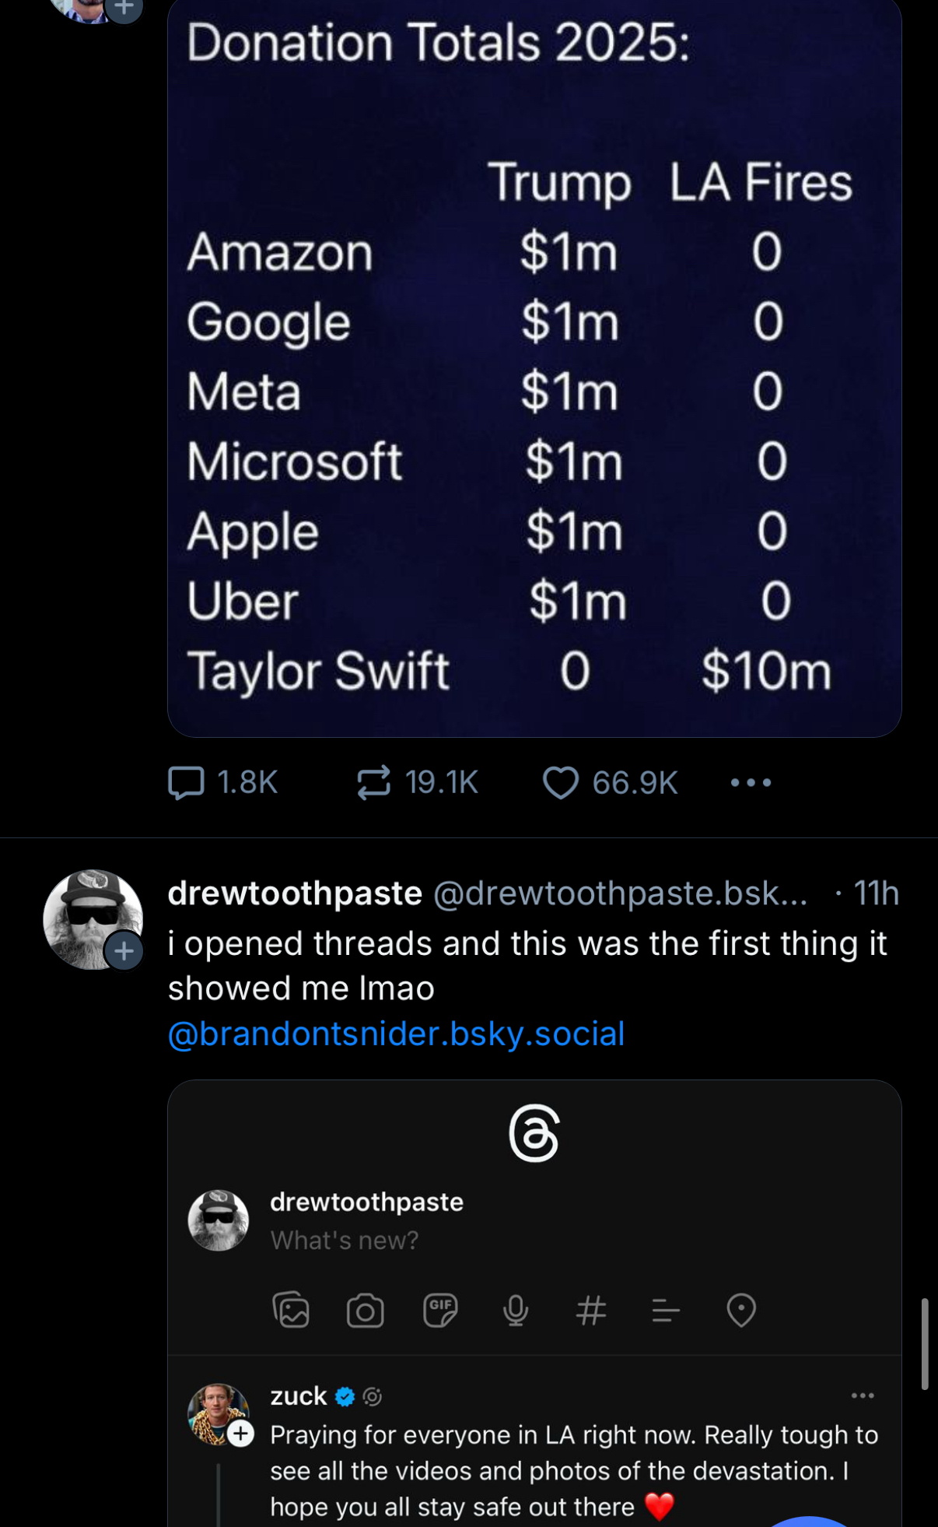Click the GIF sticker icon

click(x=440, y=1310)
